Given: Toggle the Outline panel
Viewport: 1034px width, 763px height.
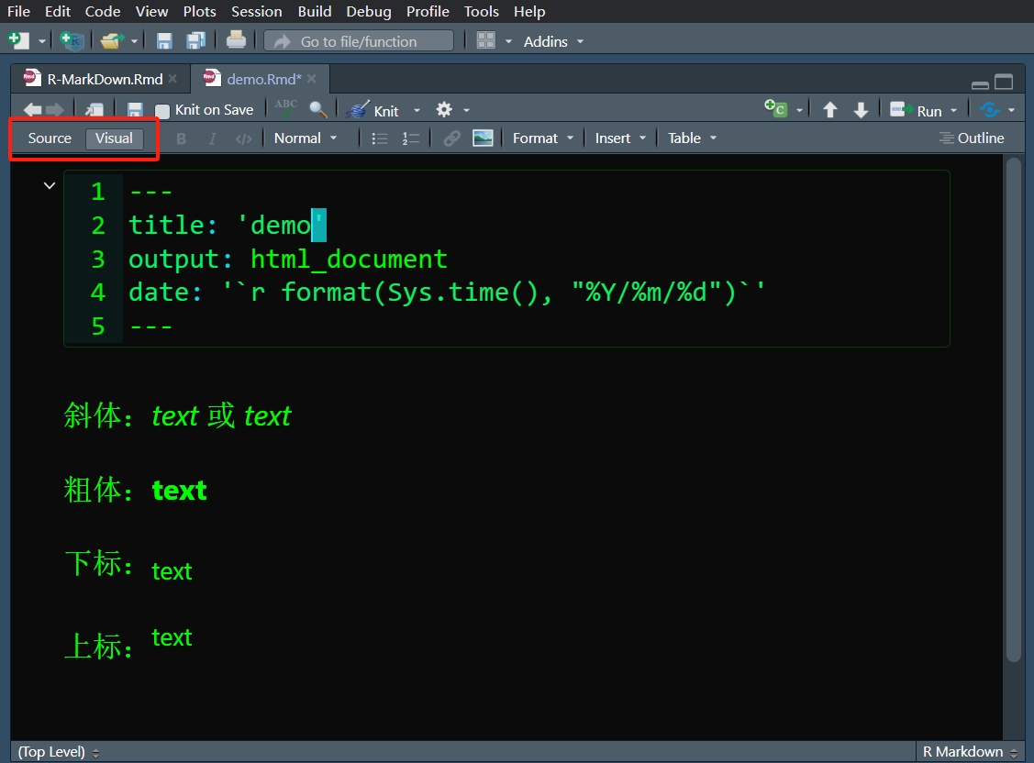Looking at the screenshot, I should pyautogui.click(x=972, y=138).
